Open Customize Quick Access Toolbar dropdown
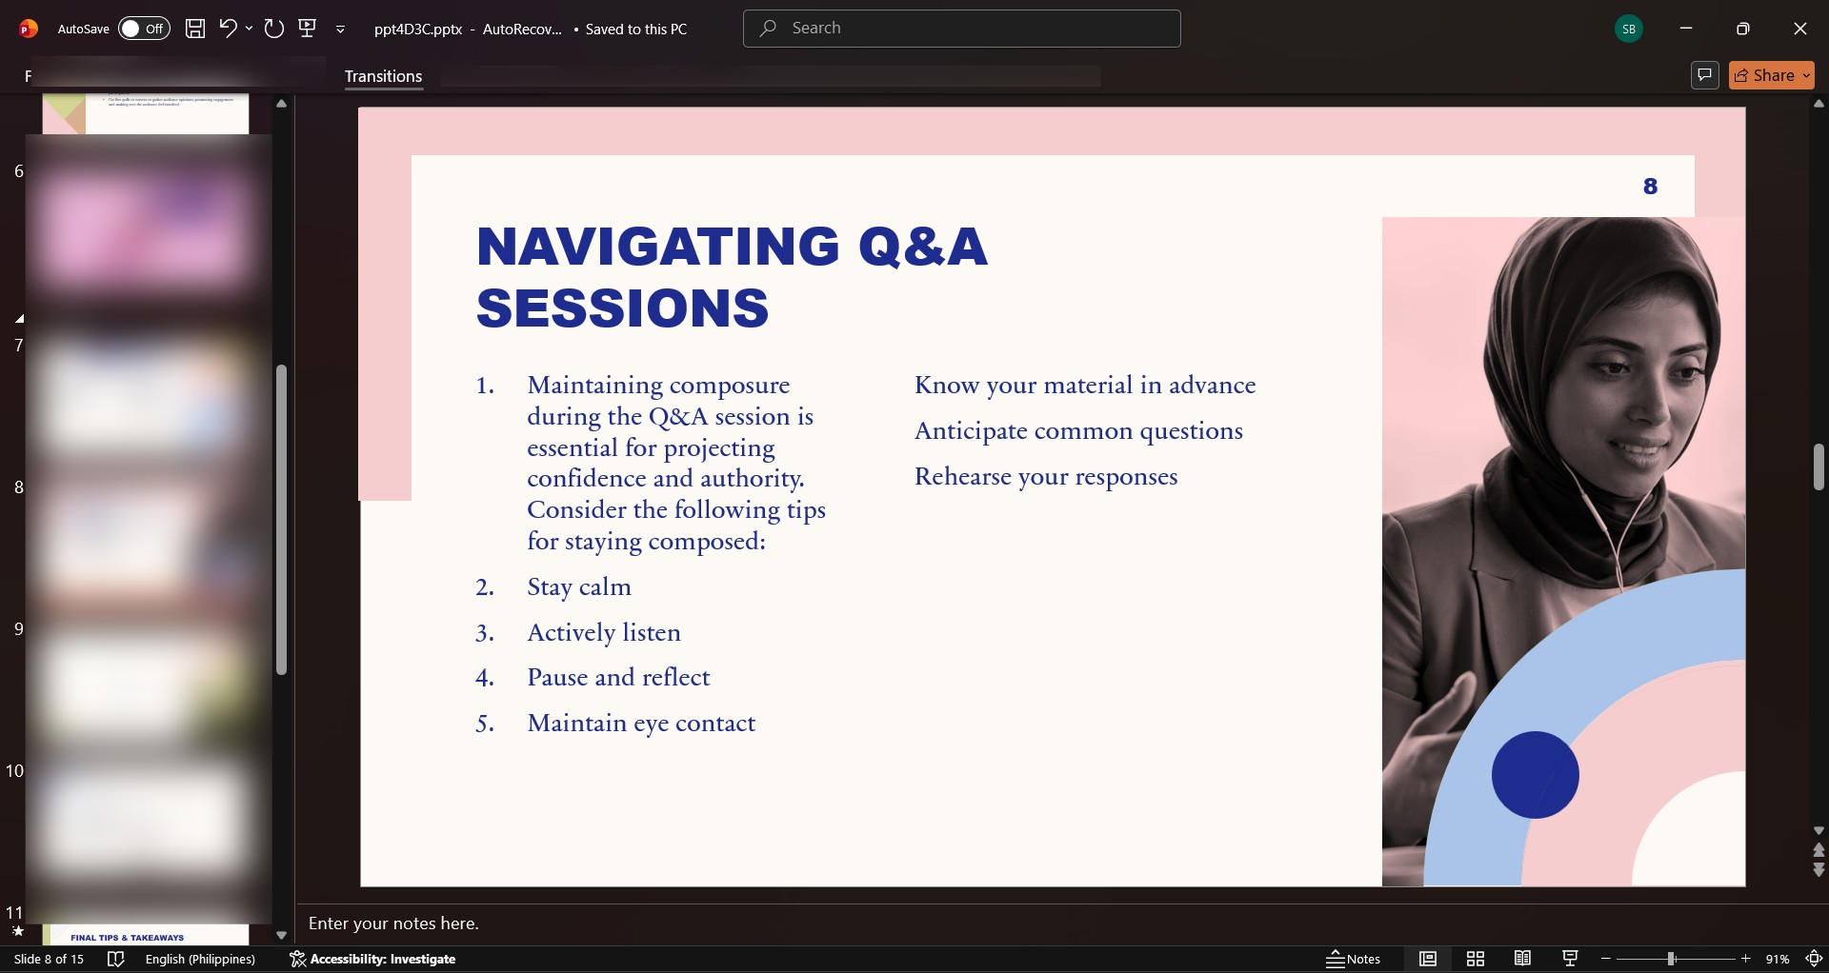Viewport: 1829px width, 973px height. 340,30
